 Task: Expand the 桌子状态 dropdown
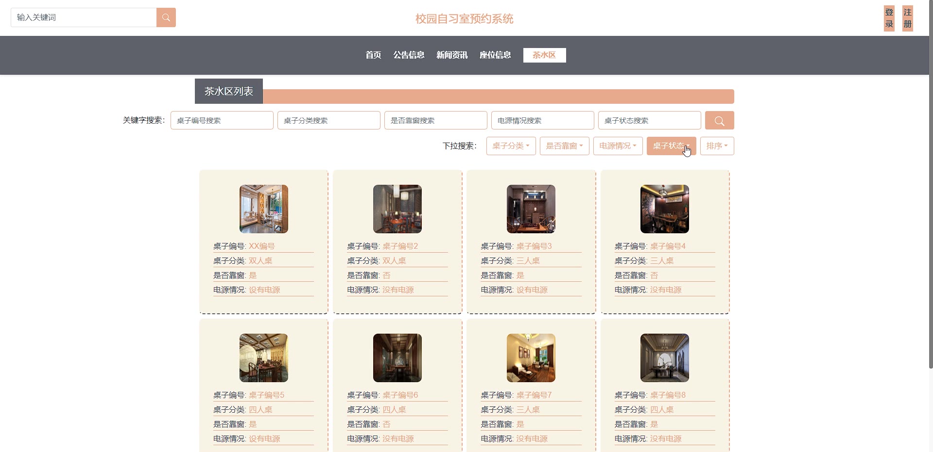point(672,146)
